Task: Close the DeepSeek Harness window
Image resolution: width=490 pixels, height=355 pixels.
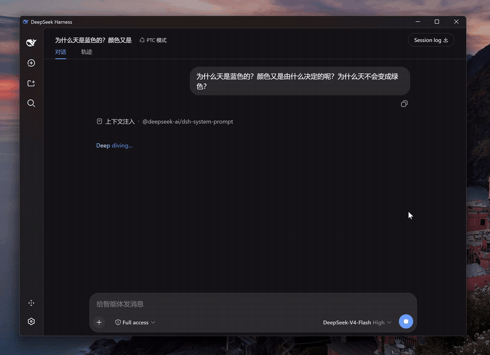Action: [x=456, y=22]
